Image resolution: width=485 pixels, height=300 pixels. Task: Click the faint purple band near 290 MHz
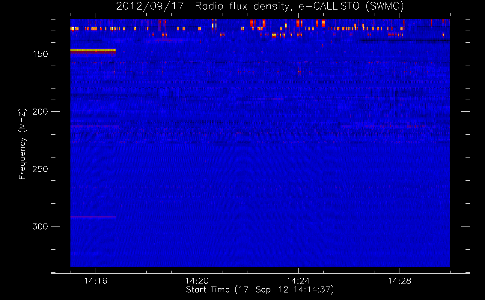pyautogui.click(x=93, y=217)
